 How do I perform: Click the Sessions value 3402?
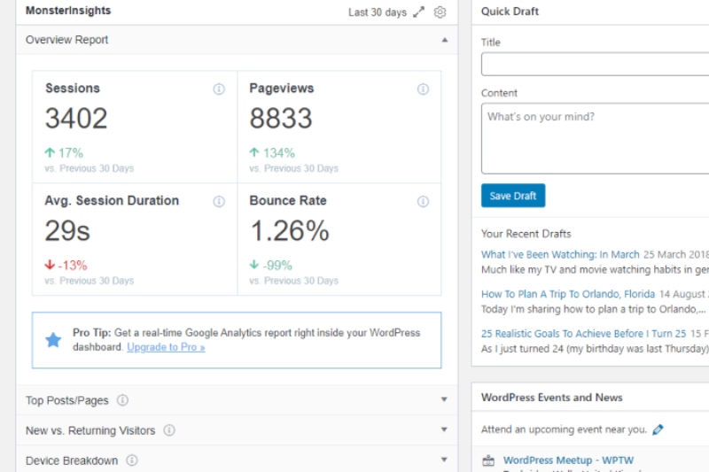click(76, 119)
